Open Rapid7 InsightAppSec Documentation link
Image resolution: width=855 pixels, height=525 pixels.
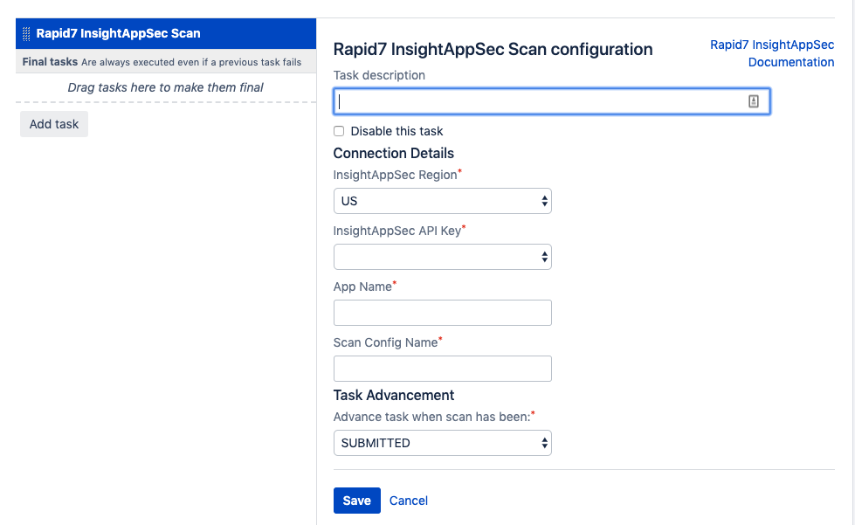point(772,53)
